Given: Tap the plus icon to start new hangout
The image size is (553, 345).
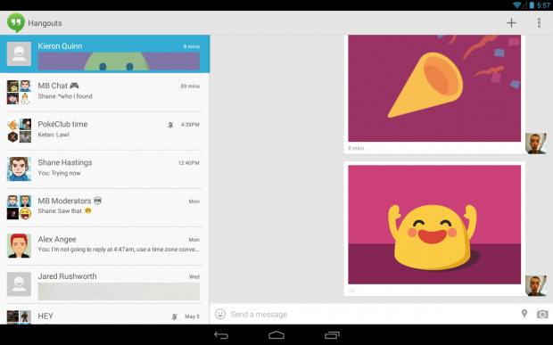Looking at the screenshot, I should pyautogui.click(x=511, y=23).
